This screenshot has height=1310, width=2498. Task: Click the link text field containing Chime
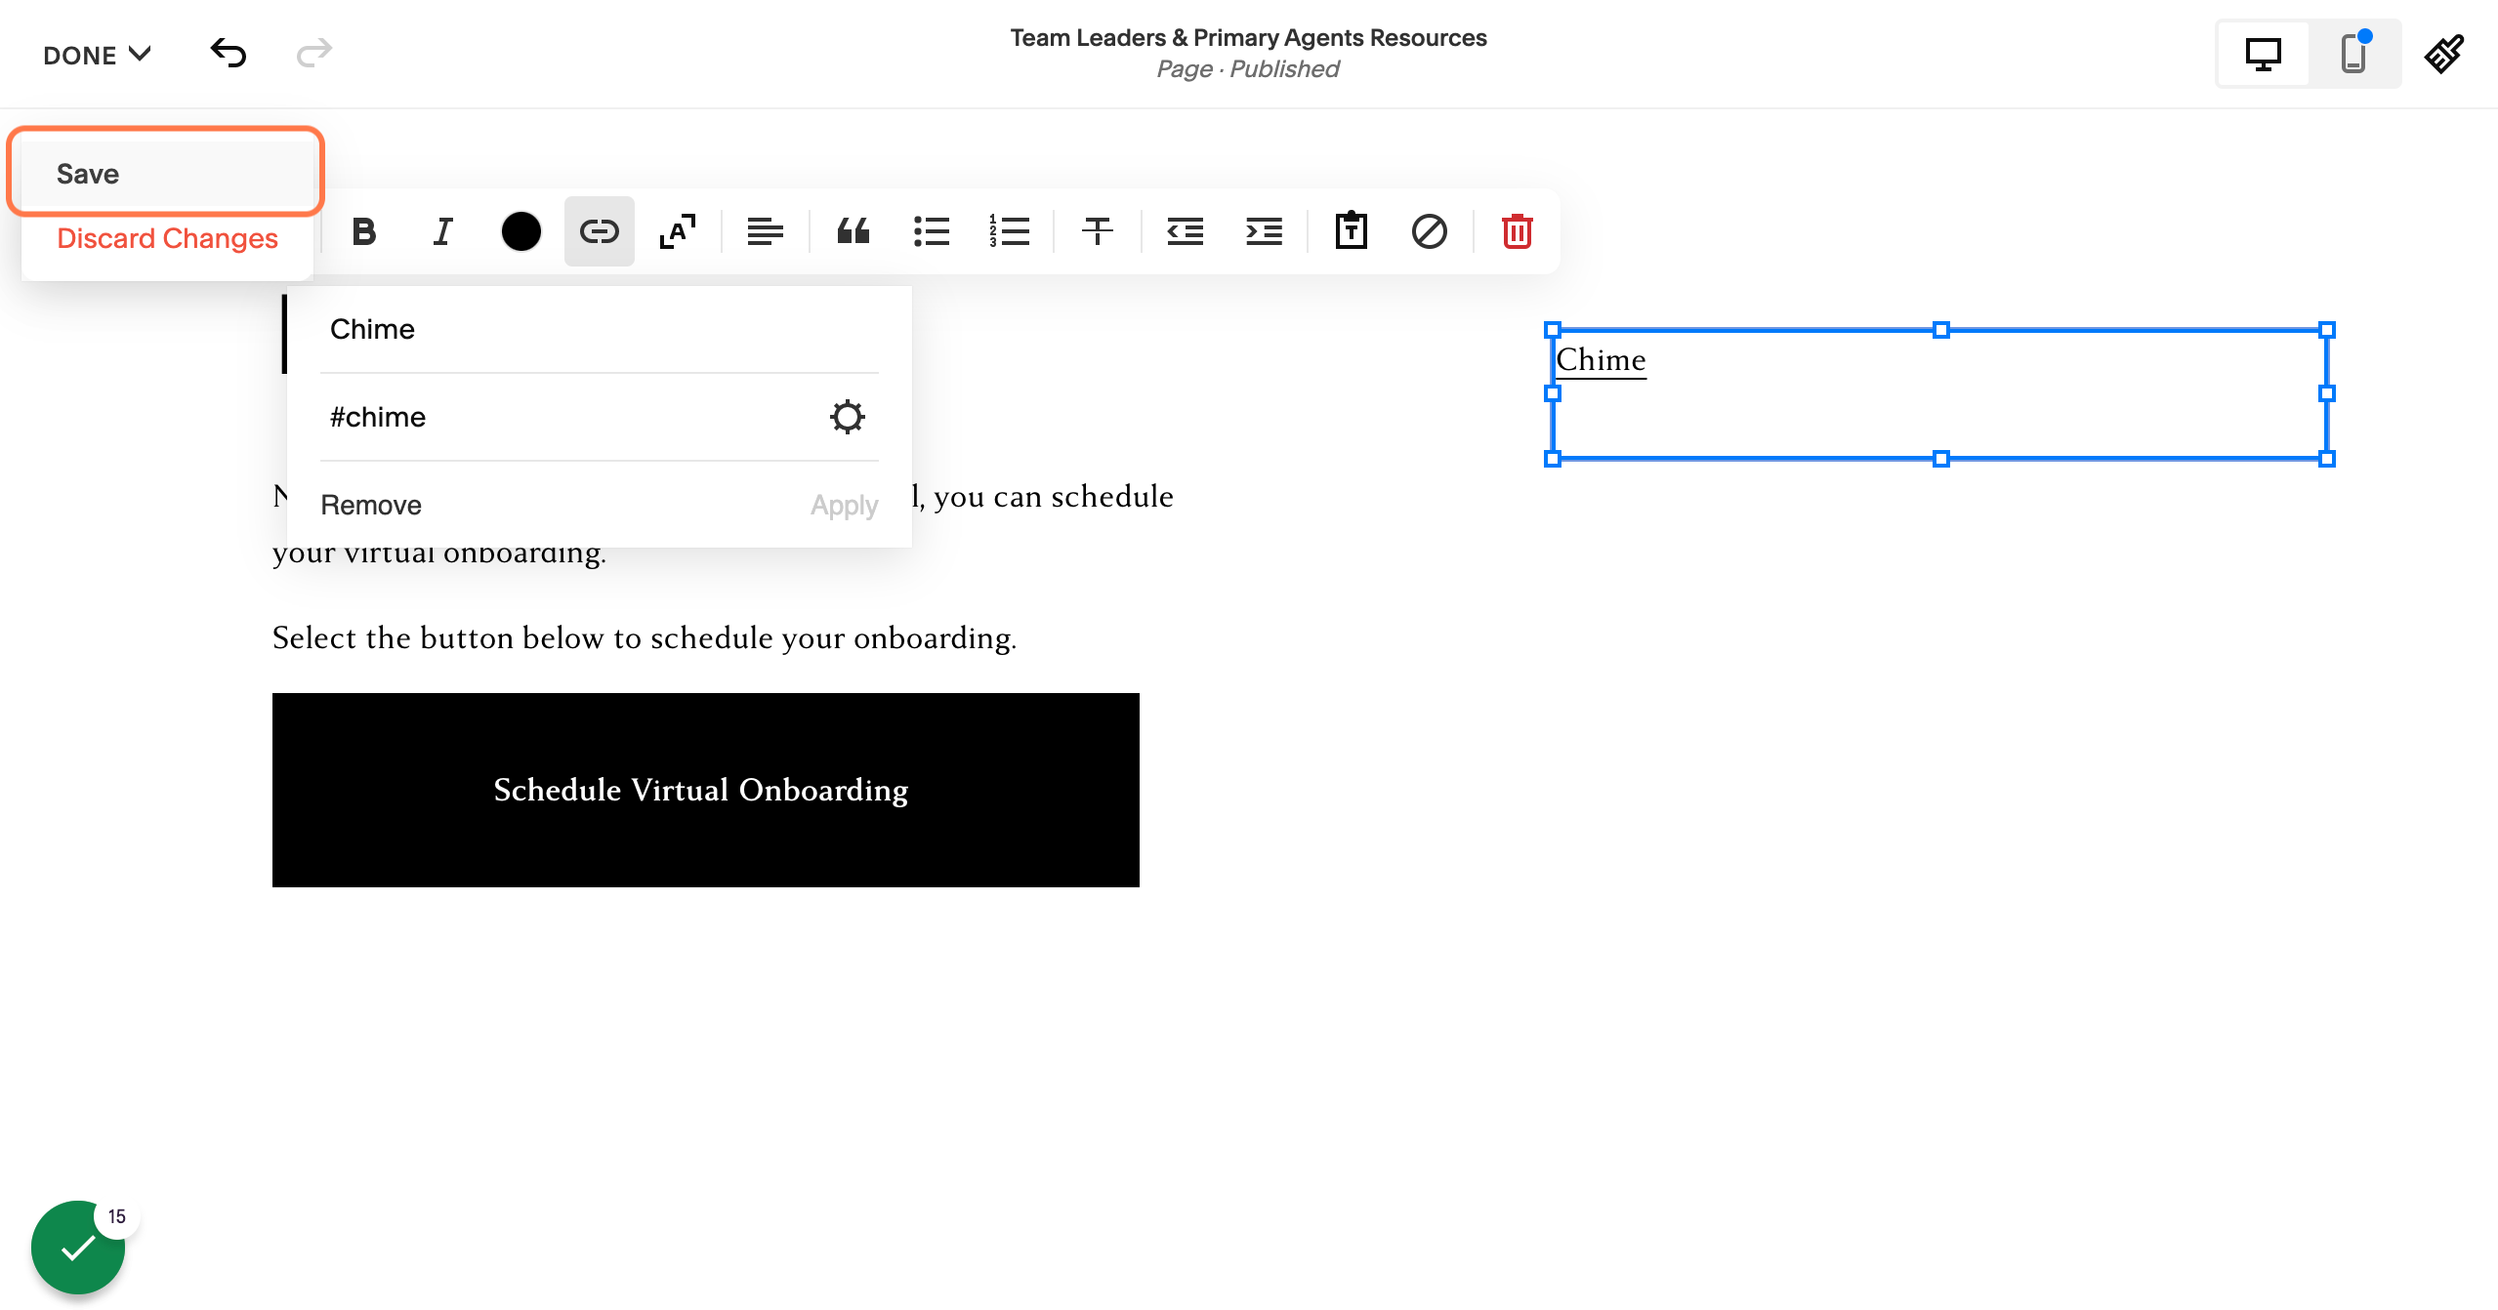[x=600, y=329]
